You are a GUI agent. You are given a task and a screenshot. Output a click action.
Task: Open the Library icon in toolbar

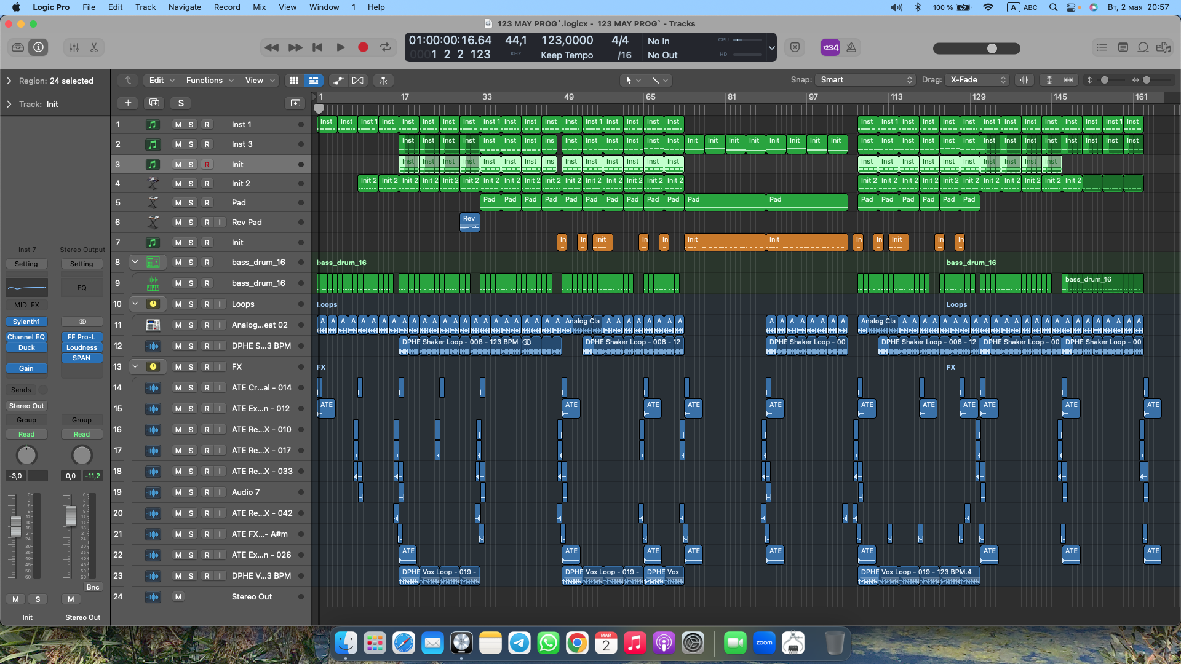pyautogui.click(x=18, y=47)
